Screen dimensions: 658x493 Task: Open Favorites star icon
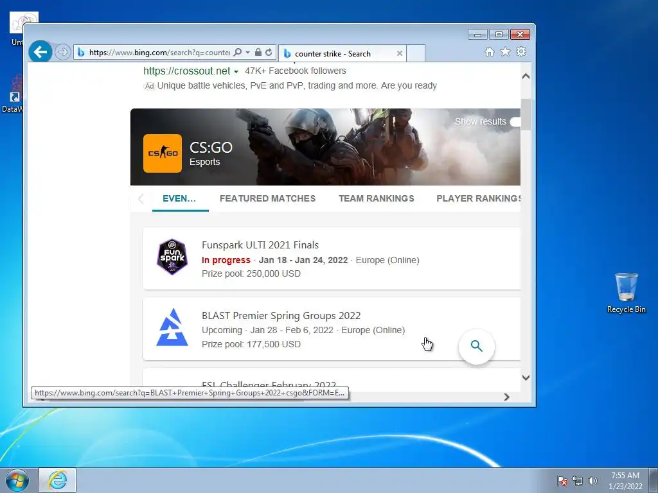(505, 51)
